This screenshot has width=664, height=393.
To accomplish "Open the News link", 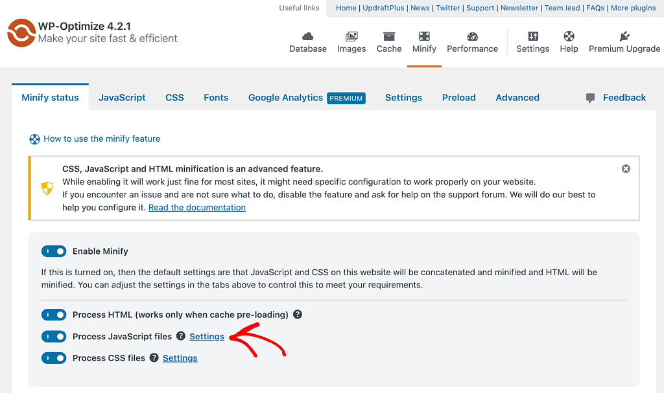I will (420, 8).
